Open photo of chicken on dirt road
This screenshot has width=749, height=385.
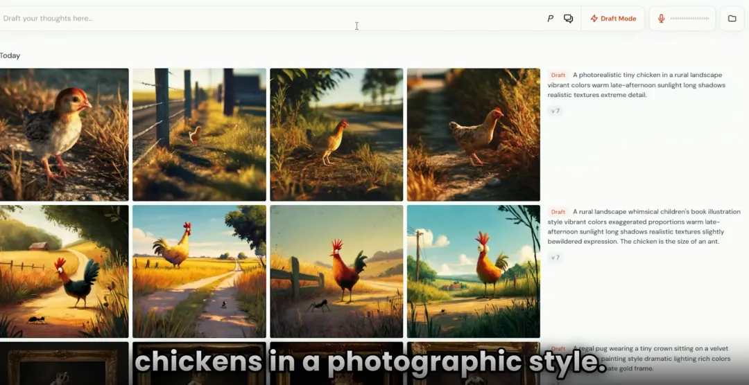tap(336, 134)
